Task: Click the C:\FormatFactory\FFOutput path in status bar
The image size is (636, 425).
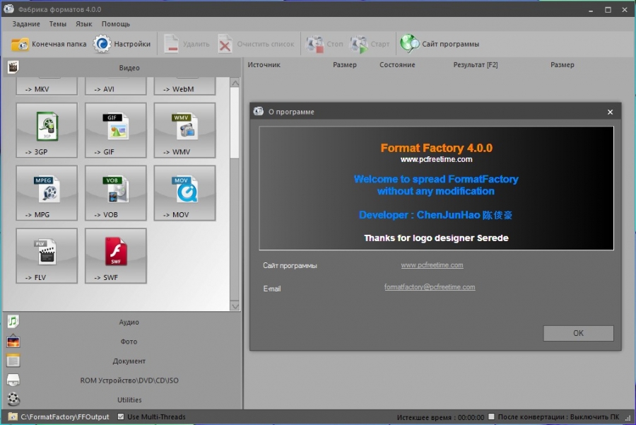Action: click(65, 417)
